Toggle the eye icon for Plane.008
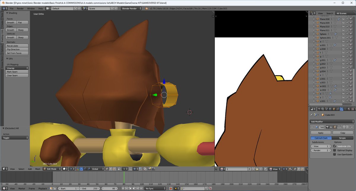The width and height of the screenshot is (356, 191). (344, 19)
